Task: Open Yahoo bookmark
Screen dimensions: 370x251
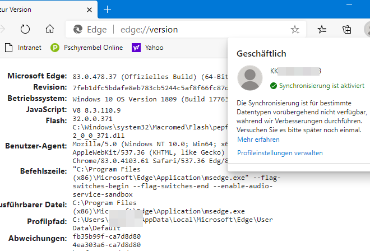Action: (x=147, y=48)
